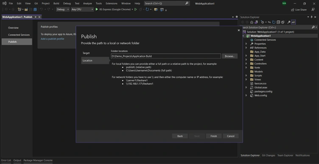The image size is (319, 164).
Task: Open the Error List tab
Action: (6, 160)
